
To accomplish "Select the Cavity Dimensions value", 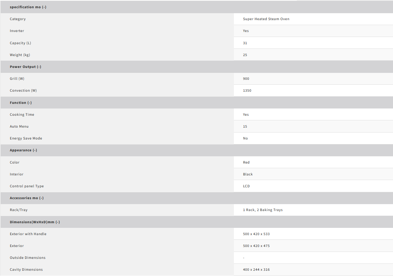I will 256,269.
